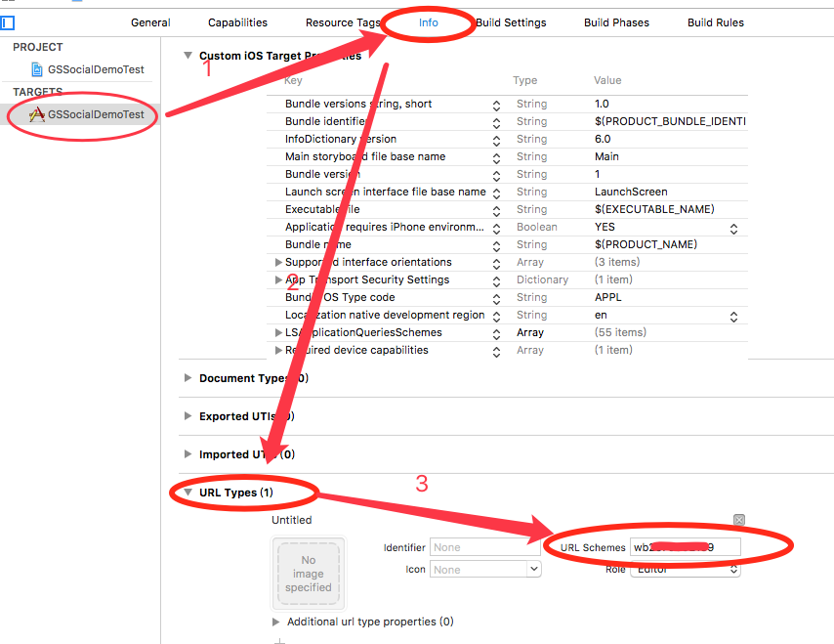The width and height of the screenshot is (834, 644).
Task: Open the General tab
Action: [x=150, y=22]
